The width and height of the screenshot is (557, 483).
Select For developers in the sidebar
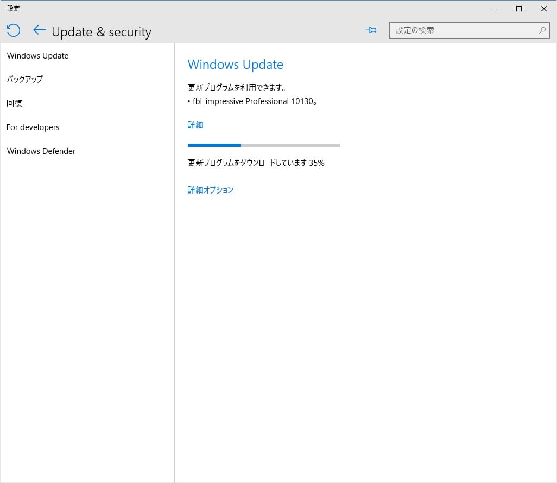click(x=33, y=127)
